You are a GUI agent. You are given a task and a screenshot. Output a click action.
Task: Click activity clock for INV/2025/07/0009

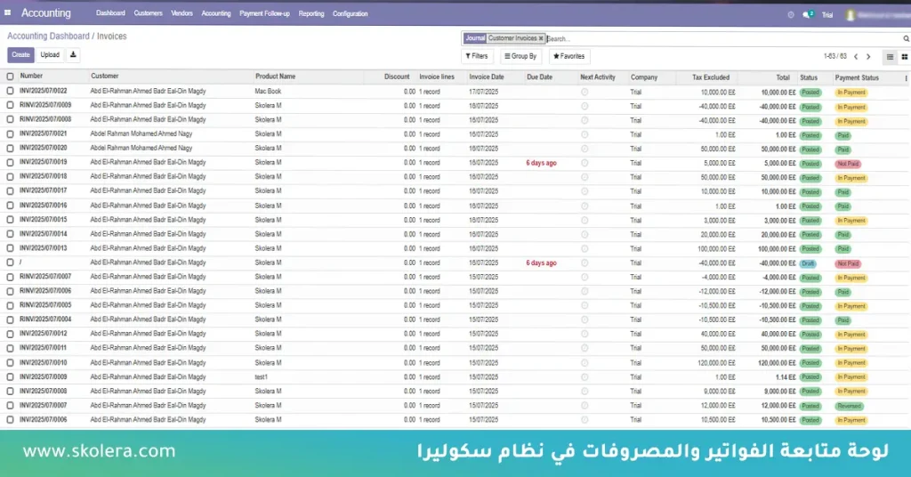point(584,377)
